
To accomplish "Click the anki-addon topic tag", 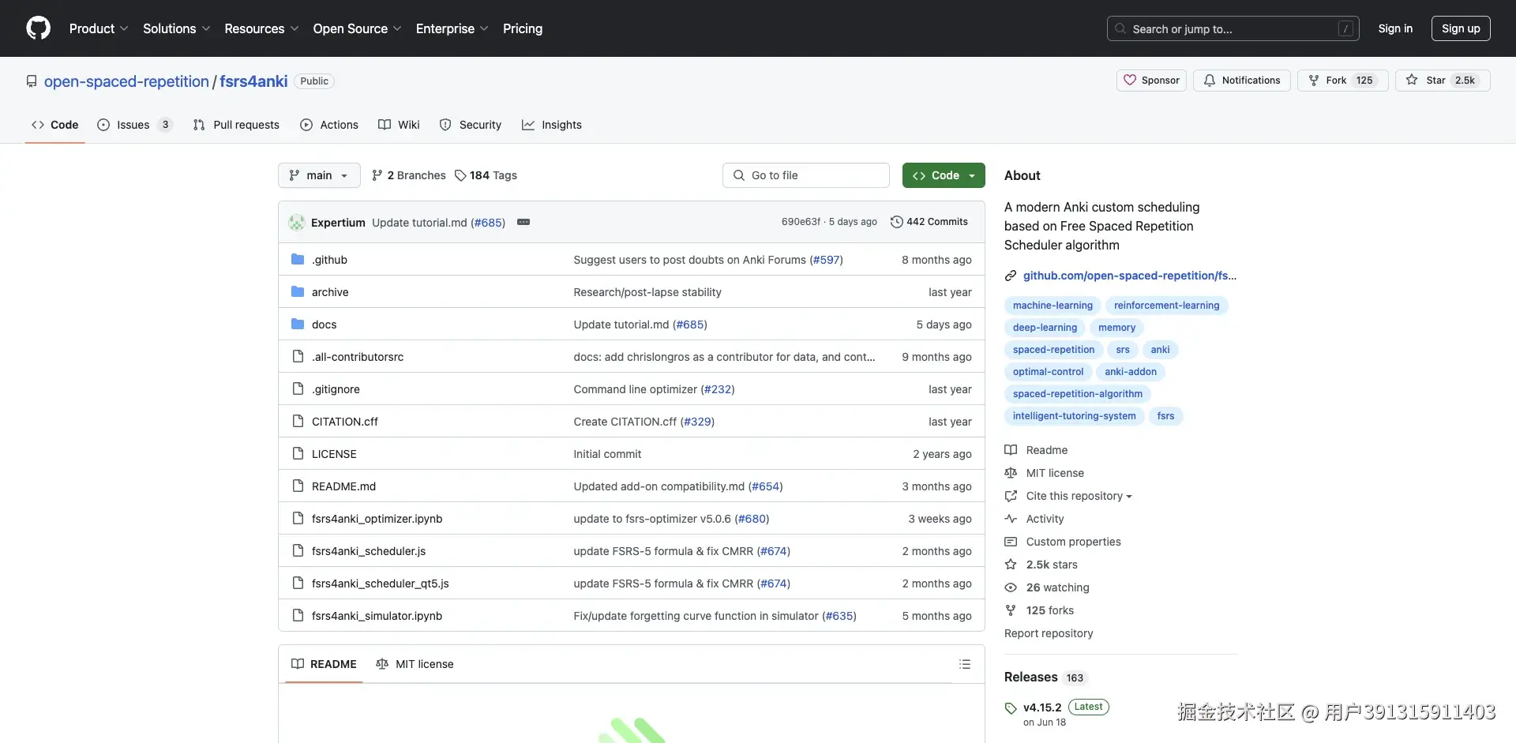I will click(x=1130, y=372).
